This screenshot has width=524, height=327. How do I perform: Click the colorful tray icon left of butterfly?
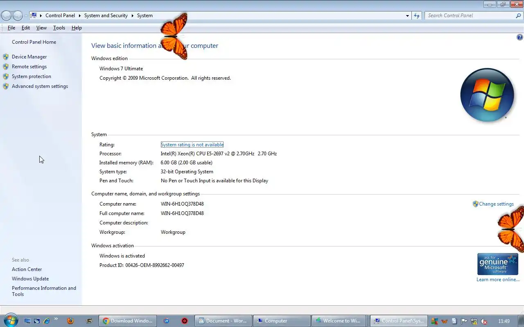point(434,321)
